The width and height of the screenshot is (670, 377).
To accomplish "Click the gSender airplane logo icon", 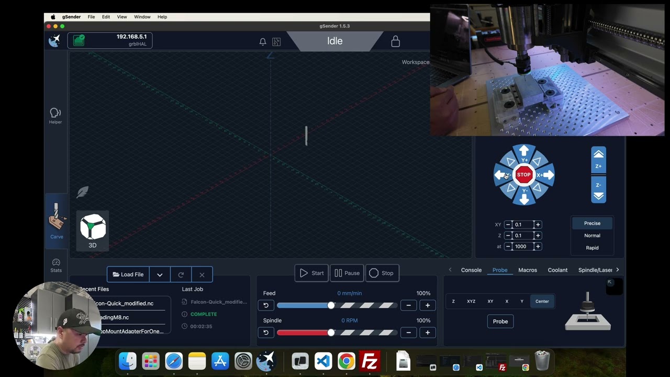I will pyautogui.click(x=54, y=40).
